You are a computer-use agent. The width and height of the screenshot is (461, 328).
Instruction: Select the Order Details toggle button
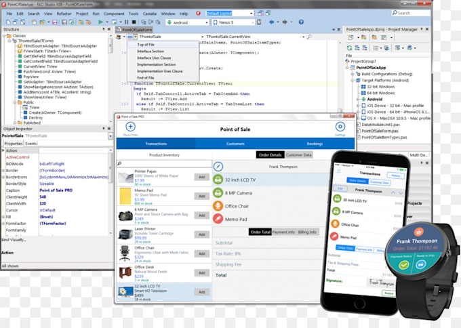(270, 155)
